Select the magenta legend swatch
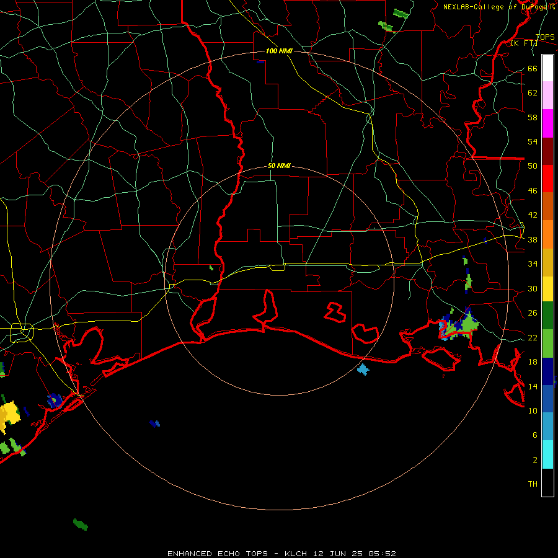Viewport: 558px width, 558px height. click(547, 123)
